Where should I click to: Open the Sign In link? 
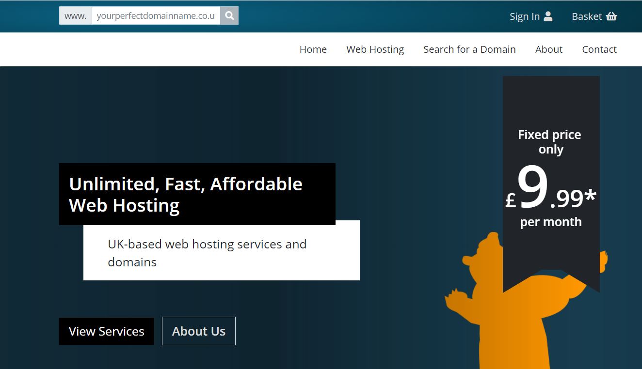point(531,16)
